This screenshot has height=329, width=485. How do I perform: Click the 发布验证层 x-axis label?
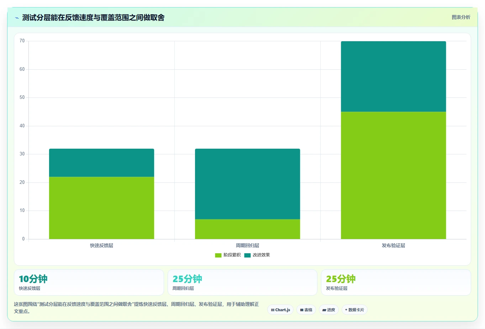pyautogui.click(x=393, y=245)
